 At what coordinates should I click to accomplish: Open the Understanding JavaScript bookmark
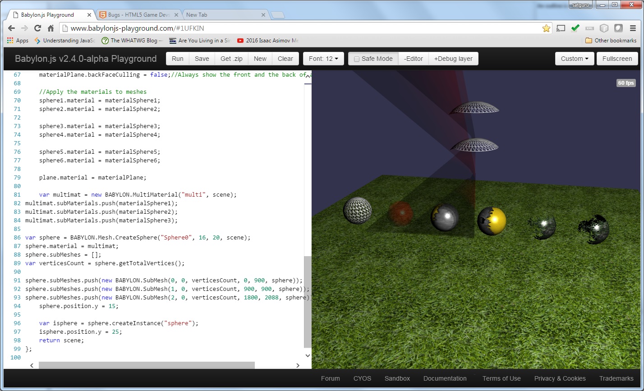point(65,41)
